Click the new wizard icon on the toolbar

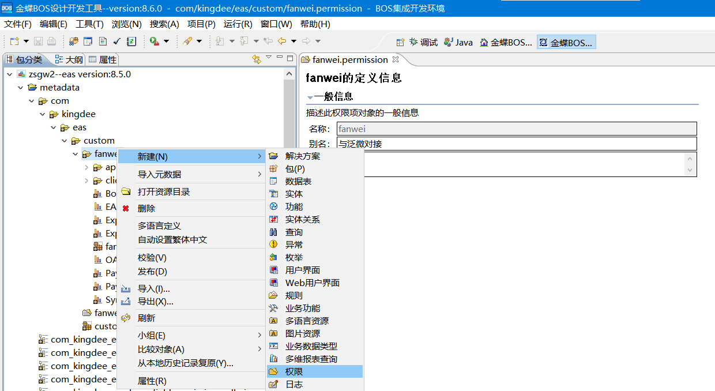13,41
